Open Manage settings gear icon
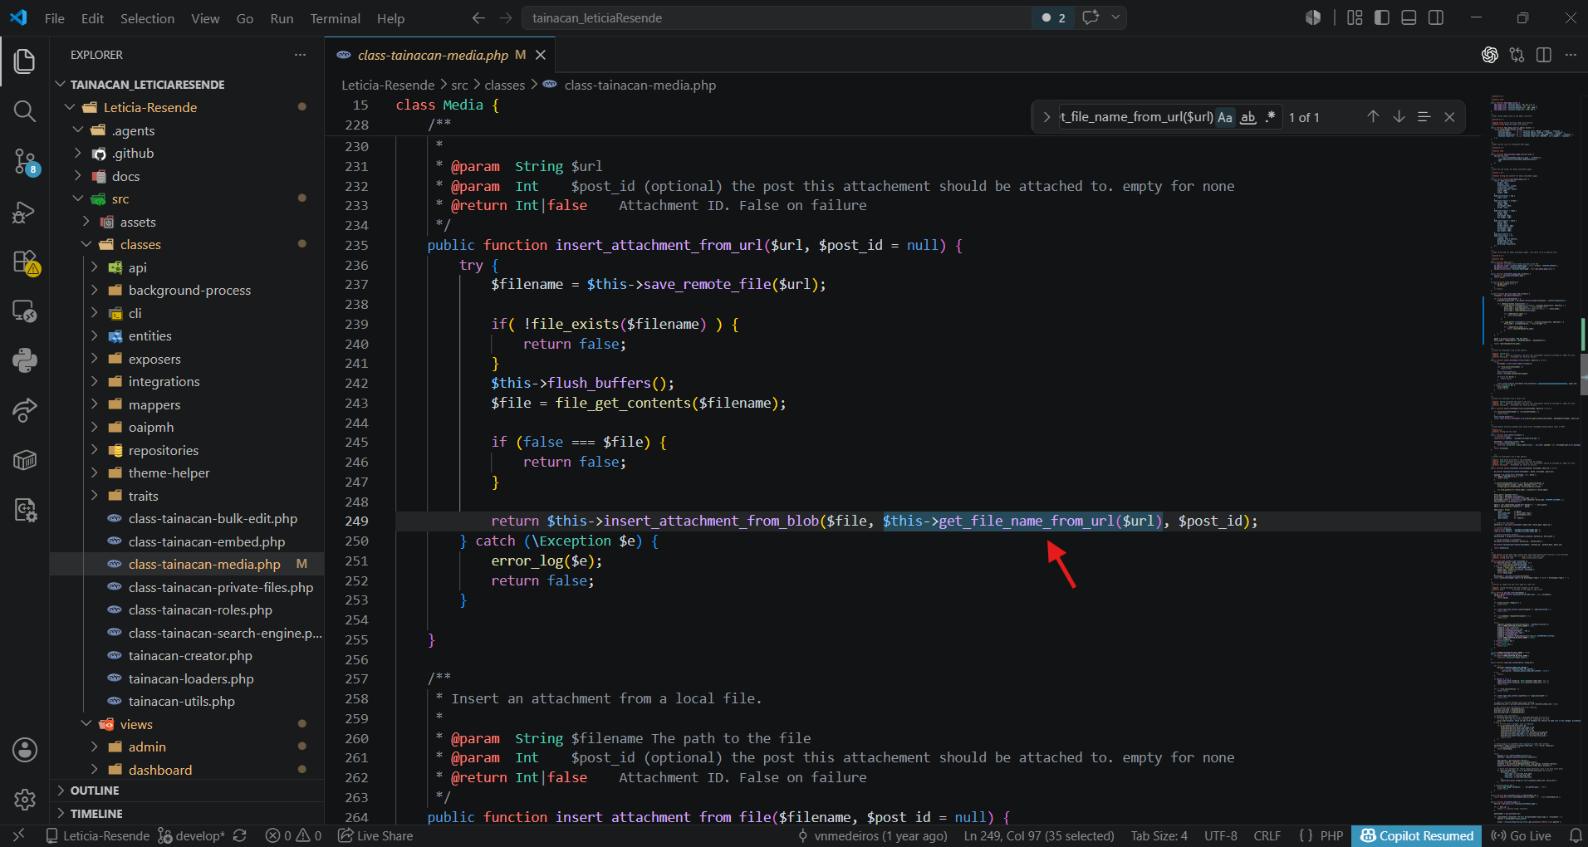1588x847 pixels. point(25,799)
